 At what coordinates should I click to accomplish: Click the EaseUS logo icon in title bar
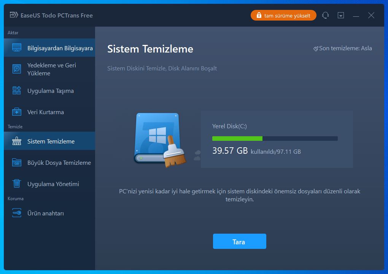tap(14, 15)
